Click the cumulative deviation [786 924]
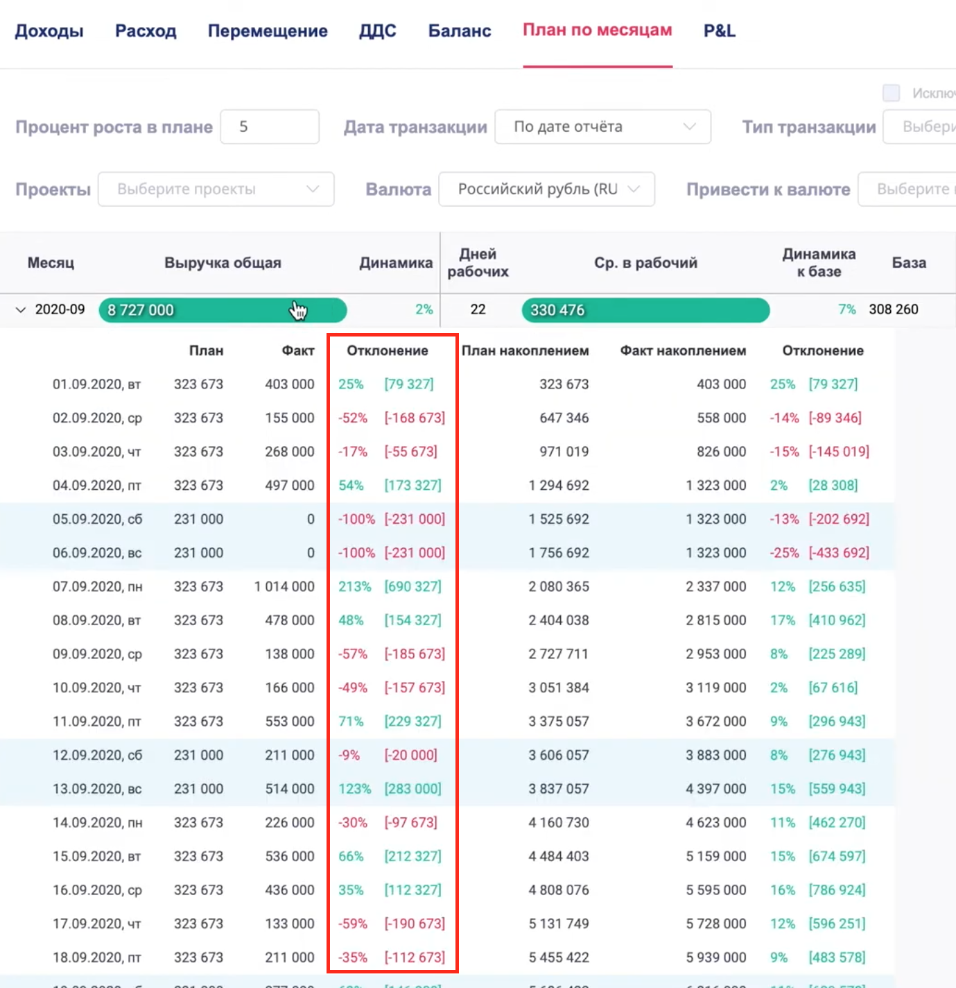Screen dimensions: 956x988 coord(837,890)
